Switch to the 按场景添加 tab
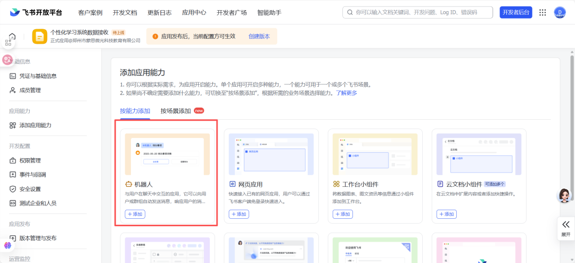The image size is (575, 263). pyautogui.click(x=176, y=111)
